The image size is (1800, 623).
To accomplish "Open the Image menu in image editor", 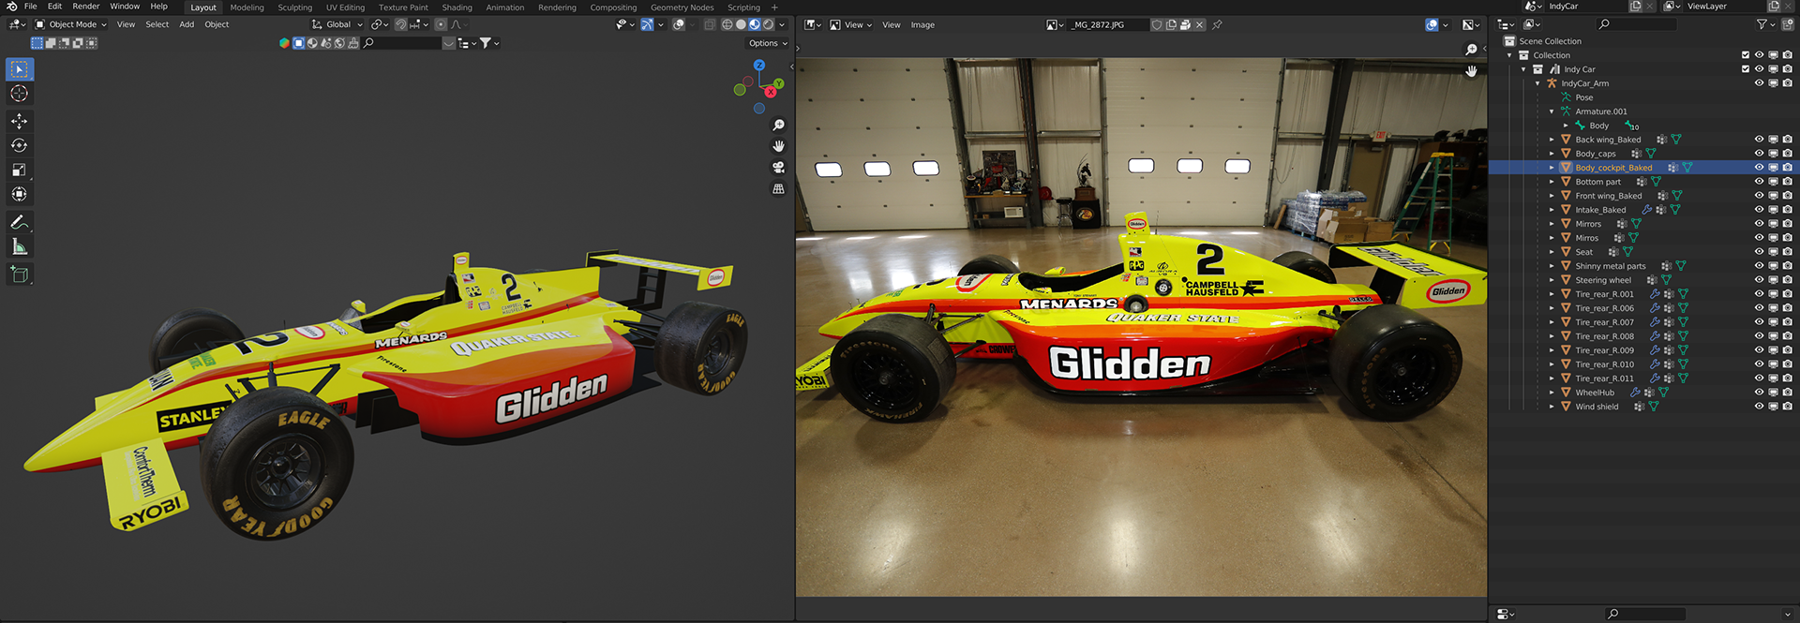I will pos(922,25).
